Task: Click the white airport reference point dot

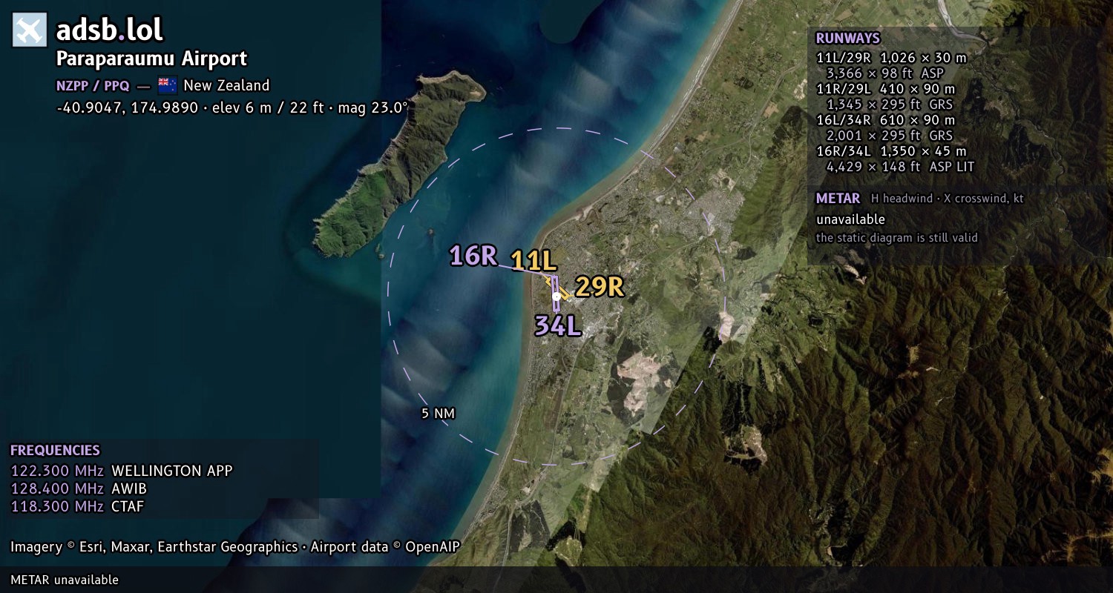Action: 556,296
